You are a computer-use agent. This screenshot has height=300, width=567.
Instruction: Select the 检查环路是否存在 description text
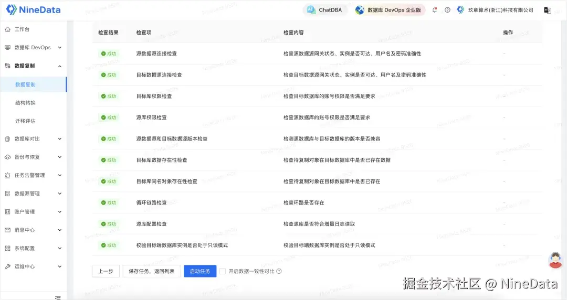coord(303,203)
